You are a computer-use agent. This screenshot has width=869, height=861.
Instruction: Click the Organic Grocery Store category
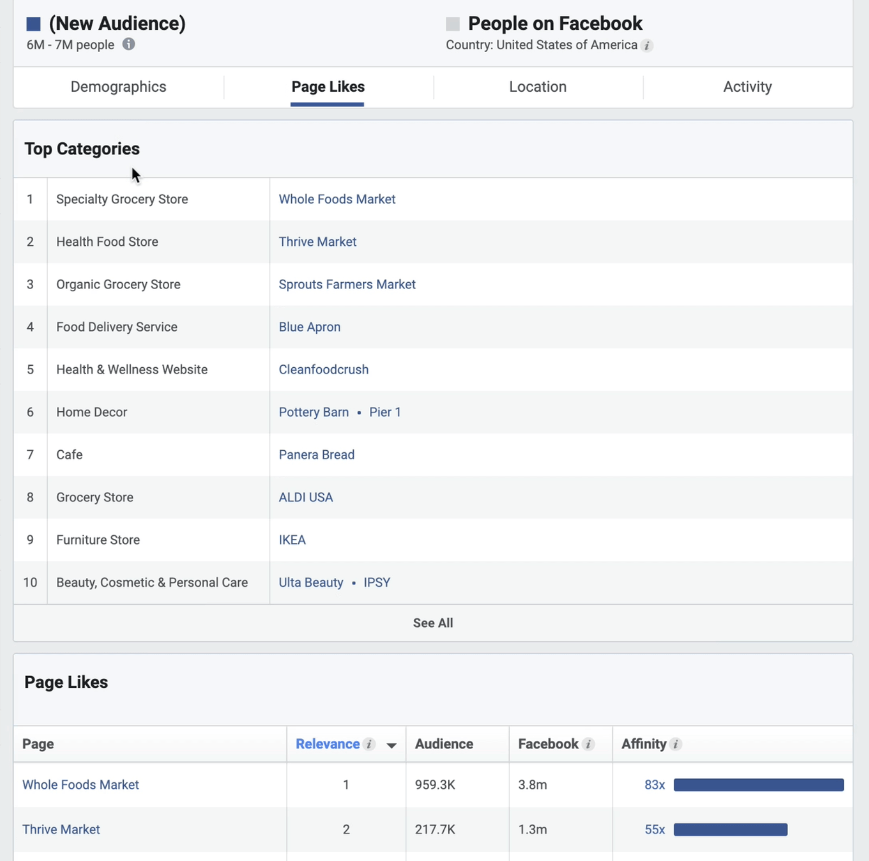tap(118, 284)
